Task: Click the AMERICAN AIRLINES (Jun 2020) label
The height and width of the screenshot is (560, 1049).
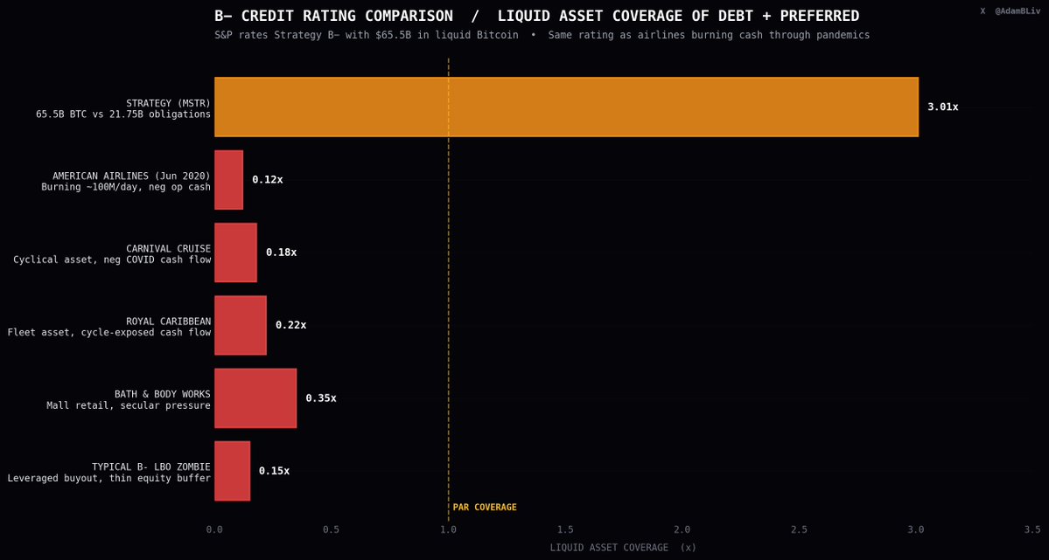Action: 132,176
